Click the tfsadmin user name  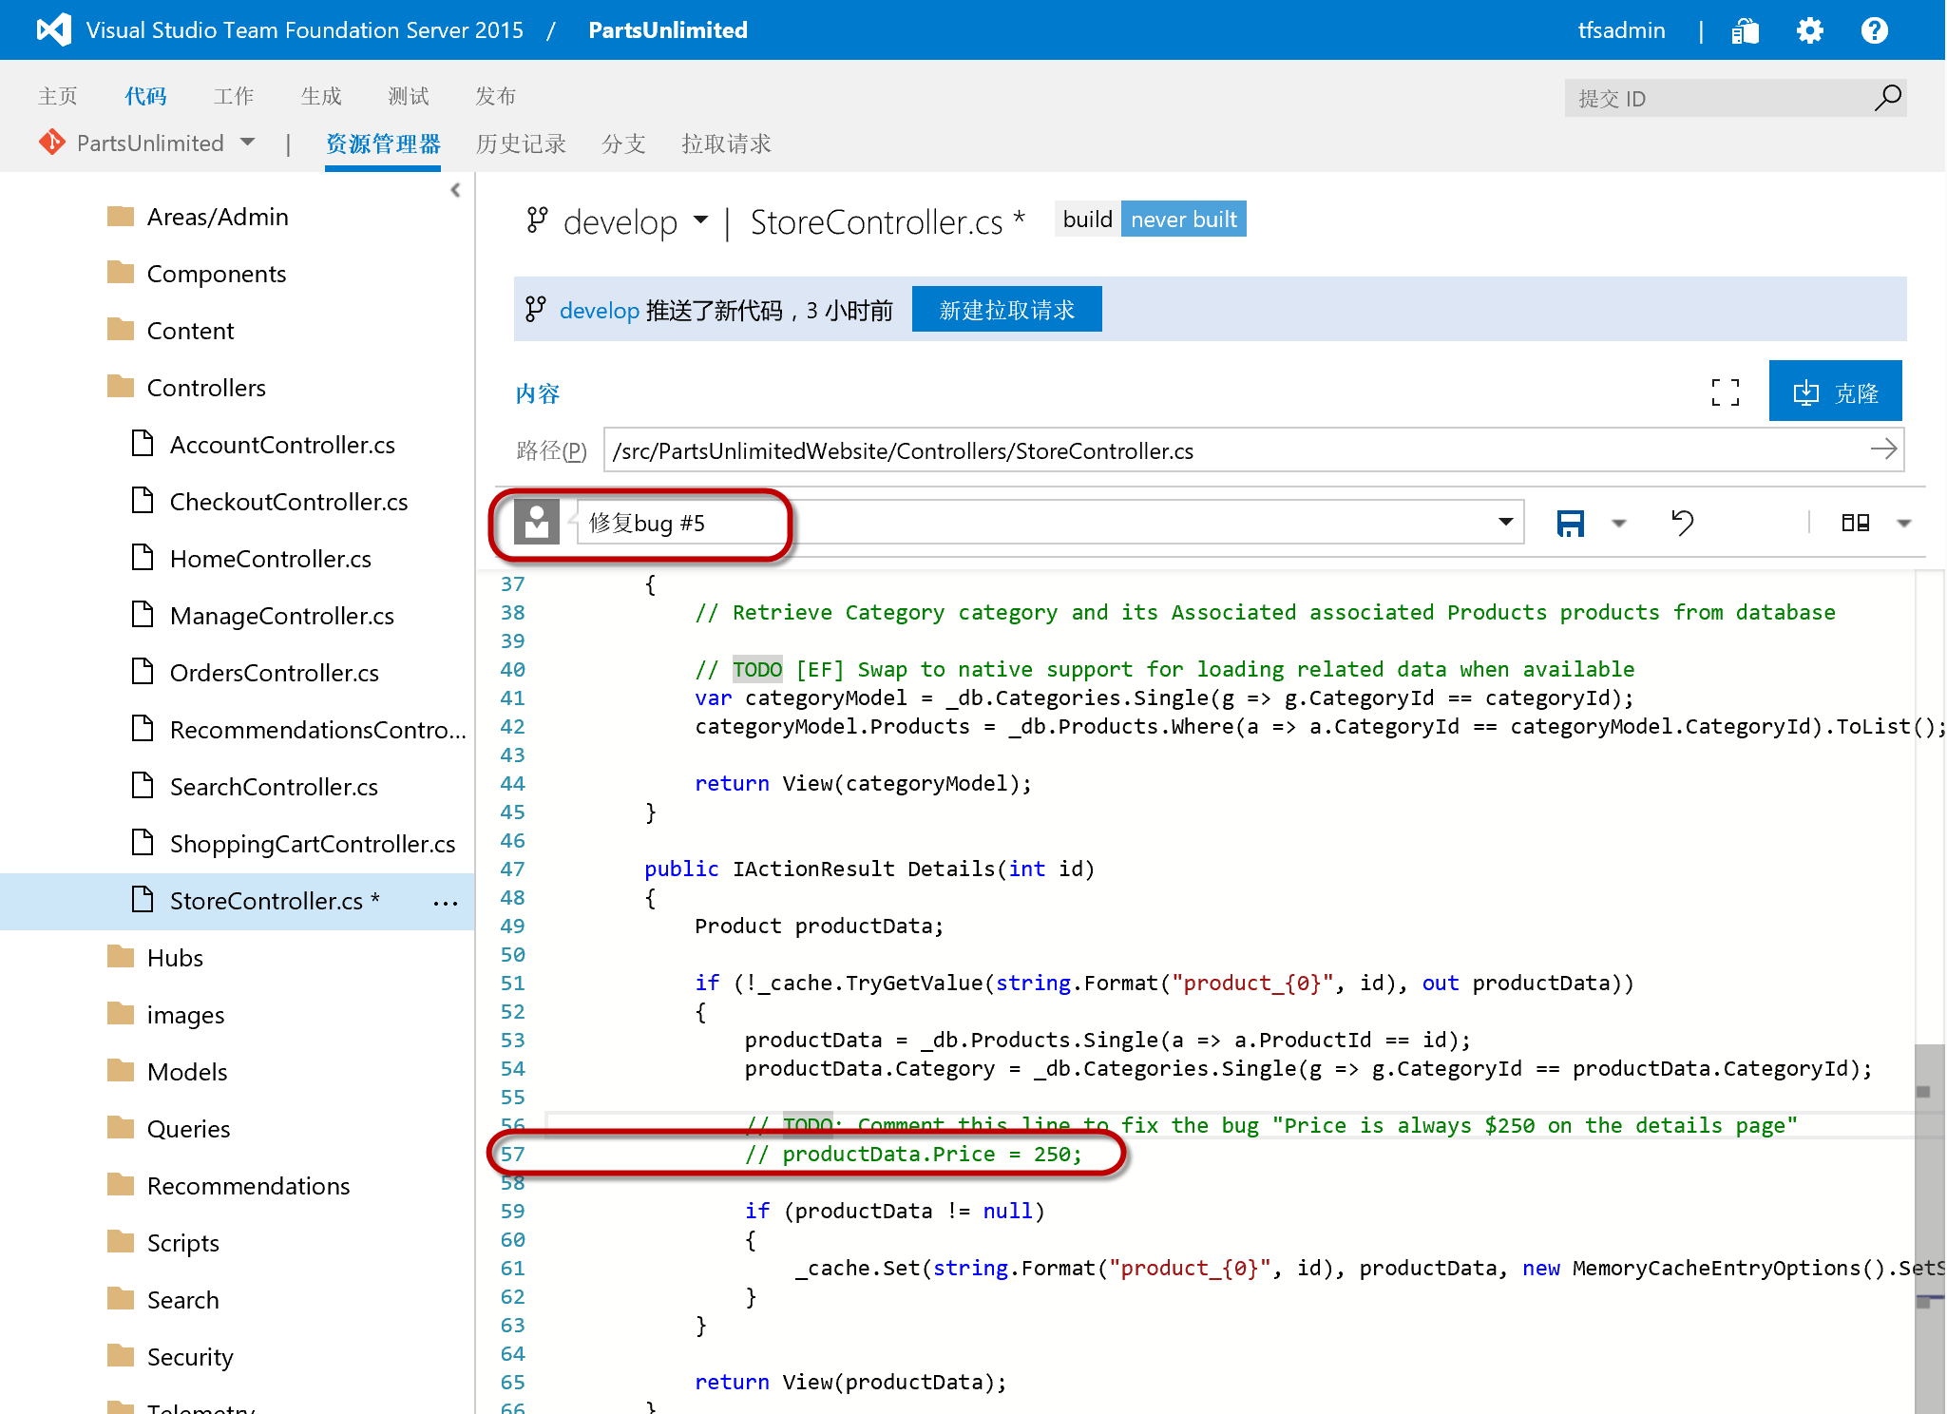coord(1621,30)
